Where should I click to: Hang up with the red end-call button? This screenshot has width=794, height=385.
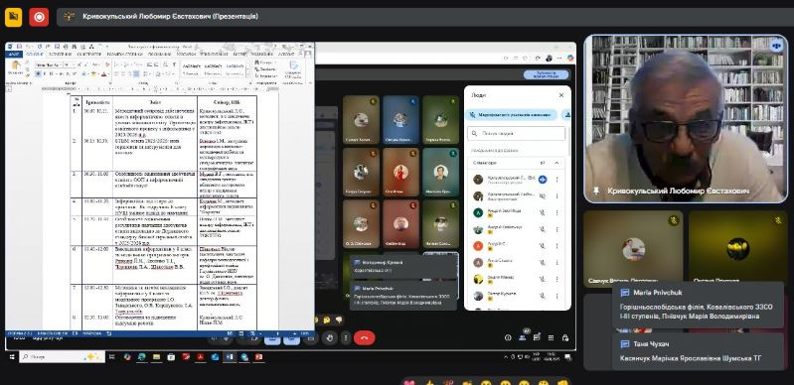click(x=364, y=337)
